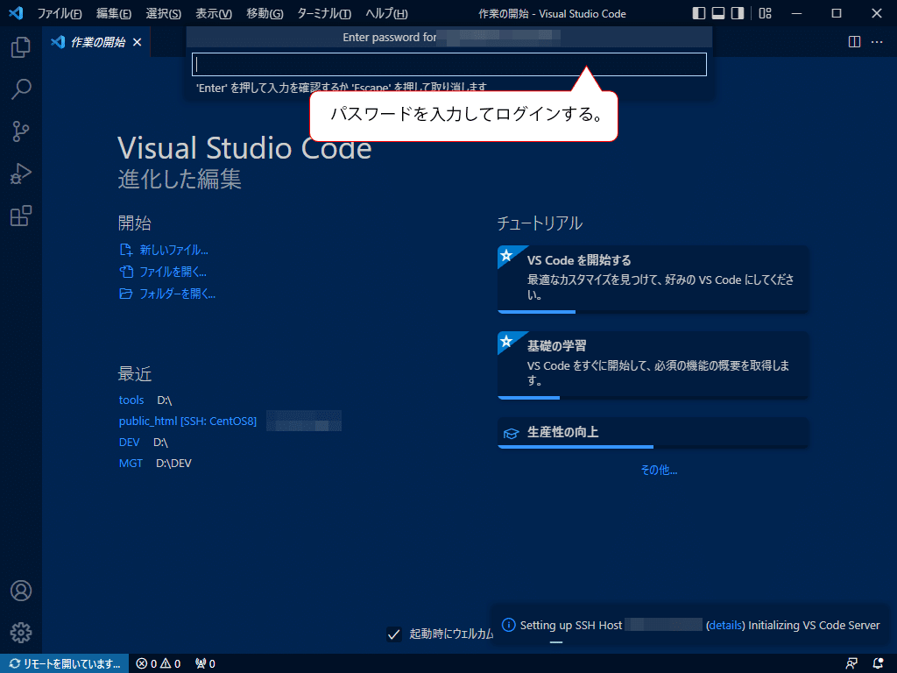Image resolution: width=897 pixels, height=673 pixels.
Task: Open the ターミナル(T) menu
Action: (324, 14)
